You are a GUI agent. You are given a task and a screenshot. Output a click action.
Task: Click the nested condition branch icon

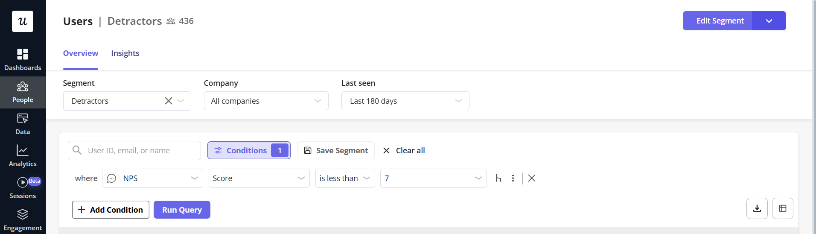pos(498,178)
